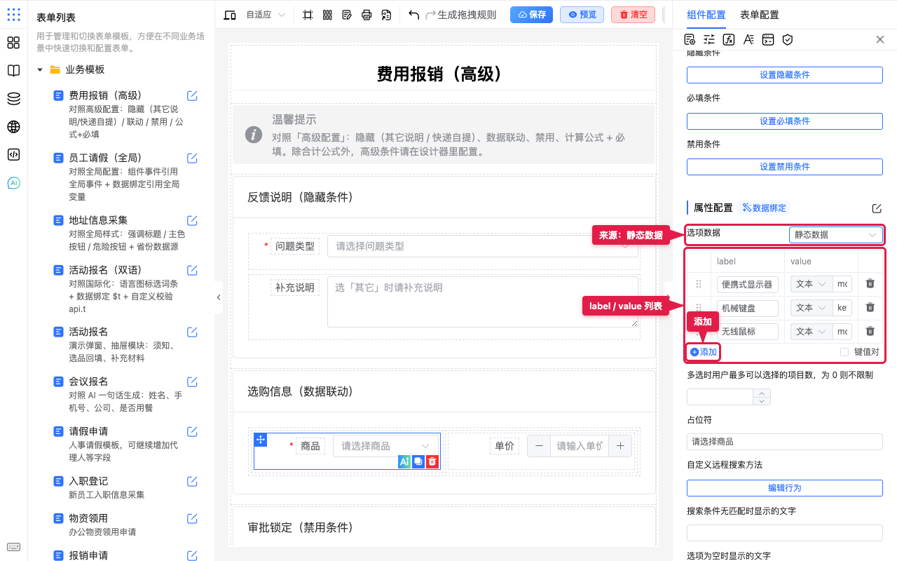Click the 清空 button
The width and height of the screenshot is (897, 561).
coord(633,15)
